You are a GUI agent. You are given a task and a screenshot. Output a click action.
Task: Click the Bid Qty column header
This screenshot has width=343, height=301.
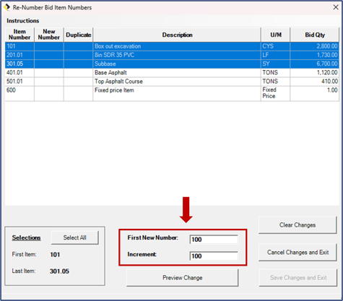(315, 35)
